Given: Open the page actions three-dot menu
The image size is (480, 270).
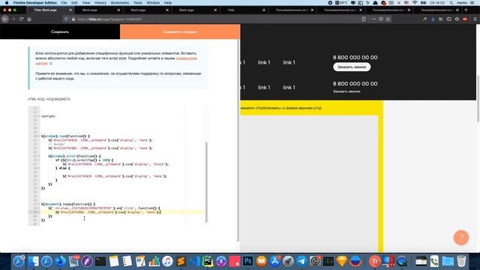Looking at the screenshot, I should pos(373,19).
